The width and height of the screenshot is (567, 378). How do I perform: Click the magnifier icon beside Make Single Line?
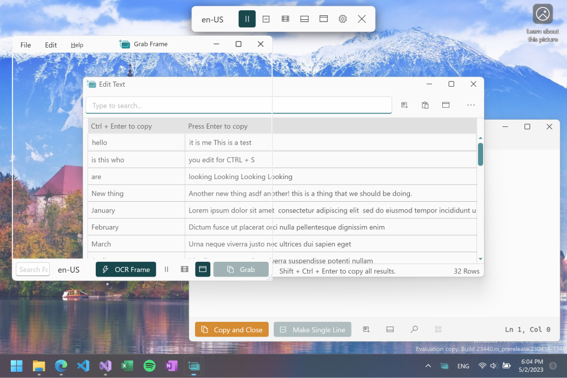414,329
